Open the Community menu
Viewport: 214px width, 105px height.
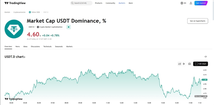[110, 3]
